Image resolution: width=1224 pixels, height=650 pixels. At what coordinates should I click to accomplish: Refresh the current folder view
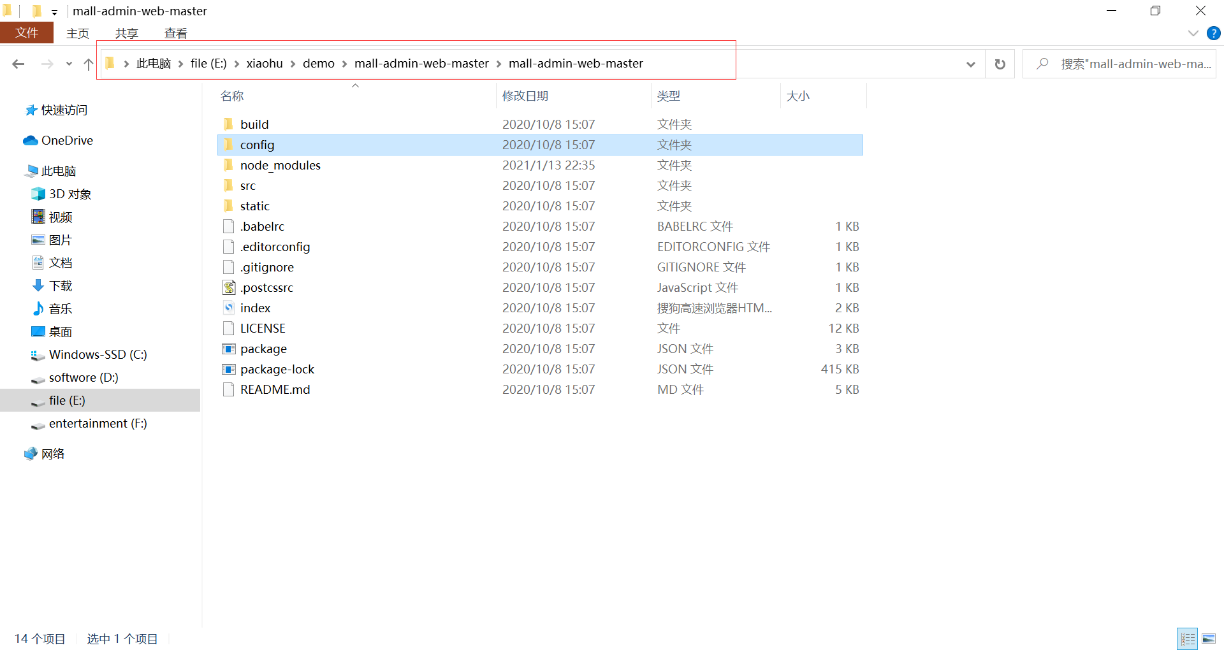[x=1000, y=64]
